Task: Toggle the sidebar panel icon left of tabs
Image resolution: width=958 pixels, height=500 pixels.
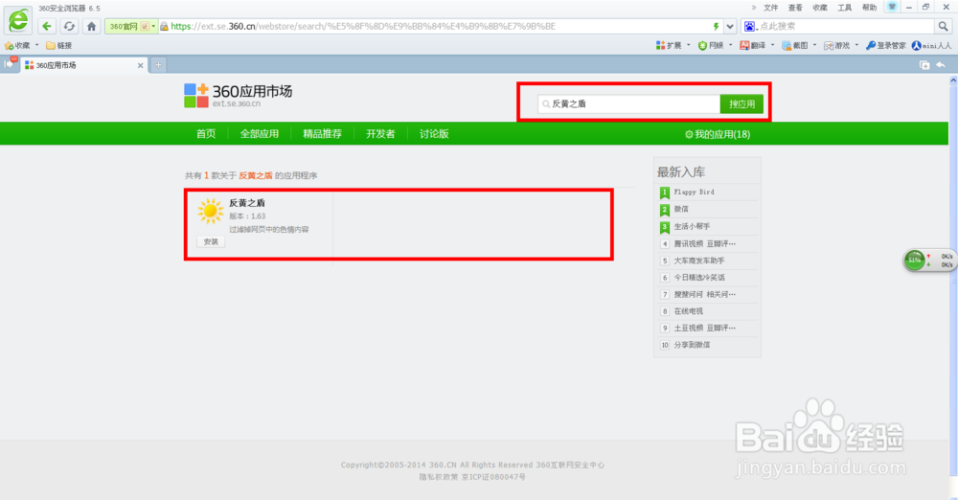Action: click(10, 63)
